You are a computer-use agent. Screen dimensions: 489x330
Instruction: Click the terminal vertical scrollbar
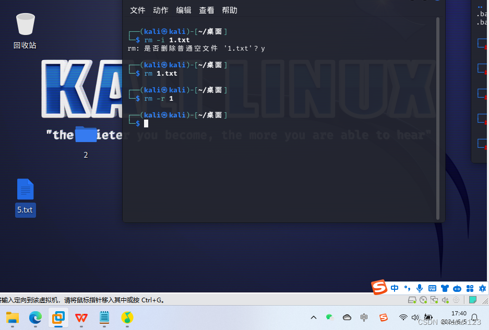[438, 119]
